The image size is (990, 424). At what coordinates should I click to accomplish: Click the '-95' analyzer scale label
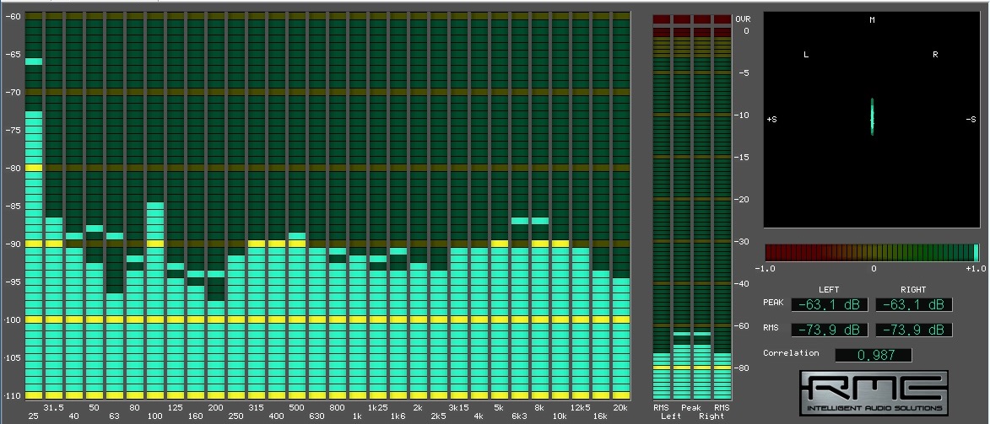coord(14,282)
